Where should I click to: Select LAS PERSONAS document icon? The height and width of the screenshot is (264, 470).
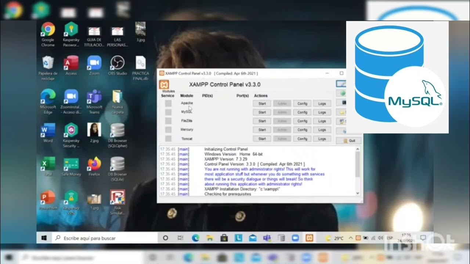click(117, 30)
